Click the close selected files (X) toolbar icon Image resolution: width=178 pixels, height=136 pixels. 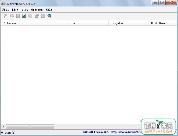[x=6, y=16]
